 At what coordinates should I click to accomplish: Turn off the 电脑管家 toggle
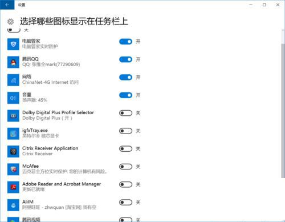click(x=125, y=42)
